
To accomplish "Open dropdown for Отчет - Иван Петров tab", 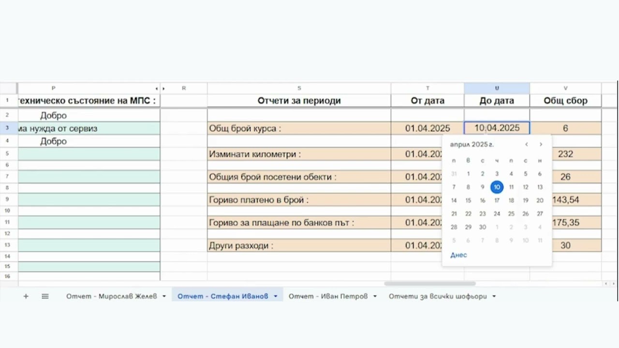I will coord(375,296).
